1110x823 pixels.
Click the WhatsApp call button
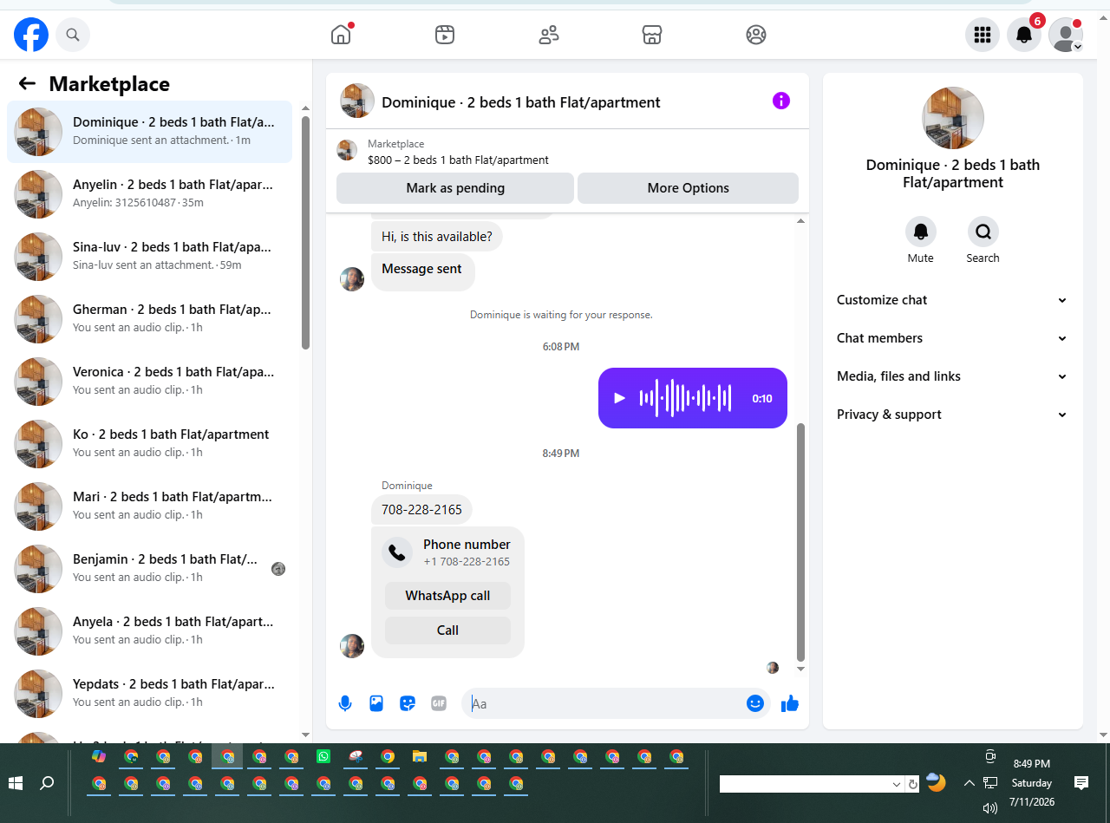[447, 596]
